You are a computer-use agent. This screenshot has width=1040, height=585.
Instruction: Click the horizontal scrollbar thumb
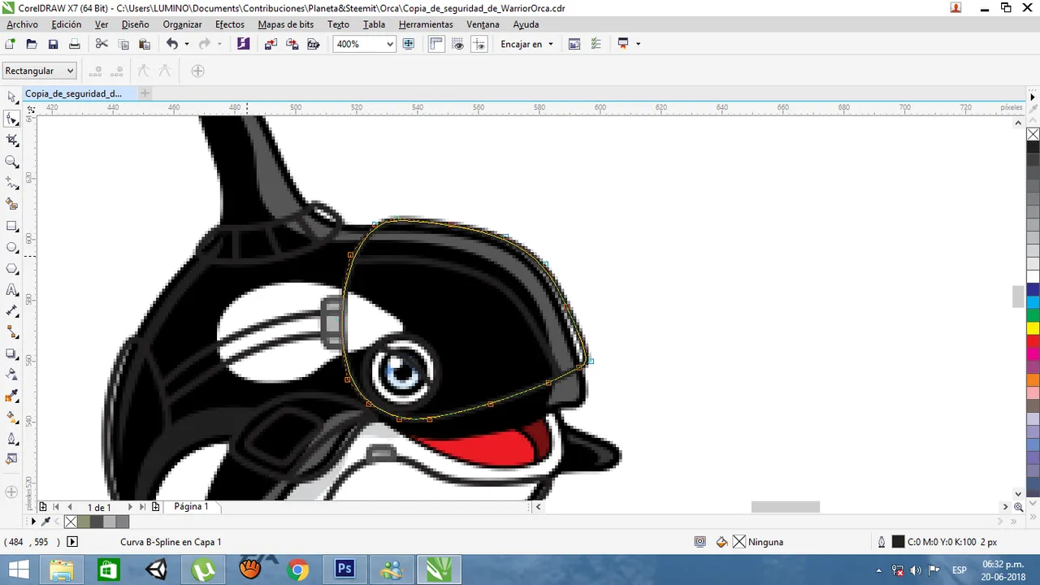785,507
